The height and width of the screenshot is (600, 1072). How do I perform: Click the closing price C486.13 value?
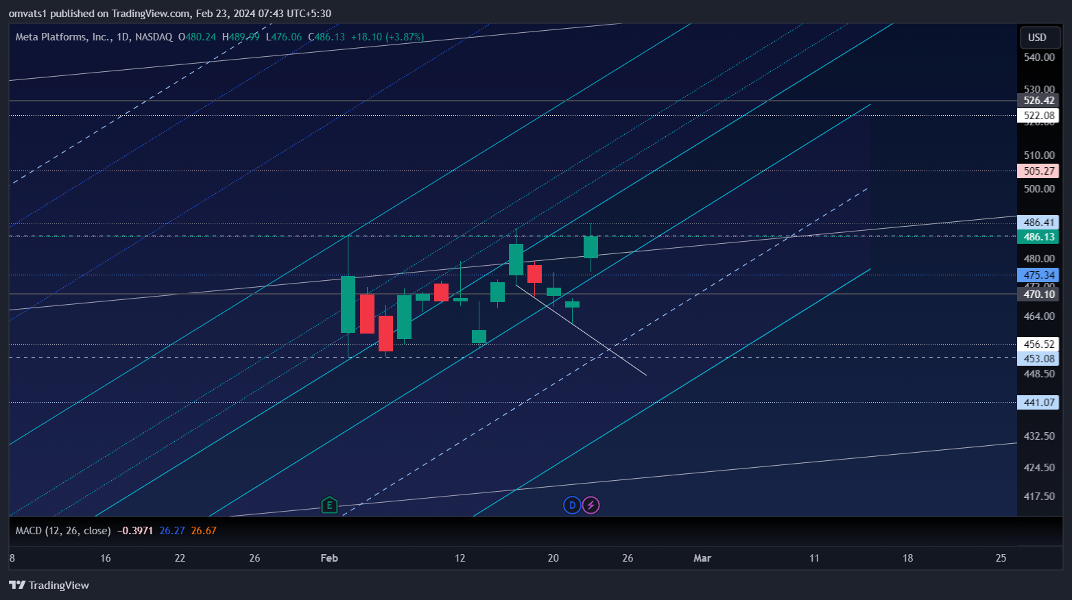(326, 37)
